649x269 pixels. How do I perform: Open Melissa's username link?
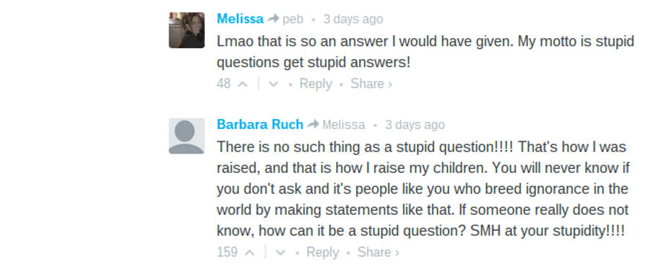(240, 19)
